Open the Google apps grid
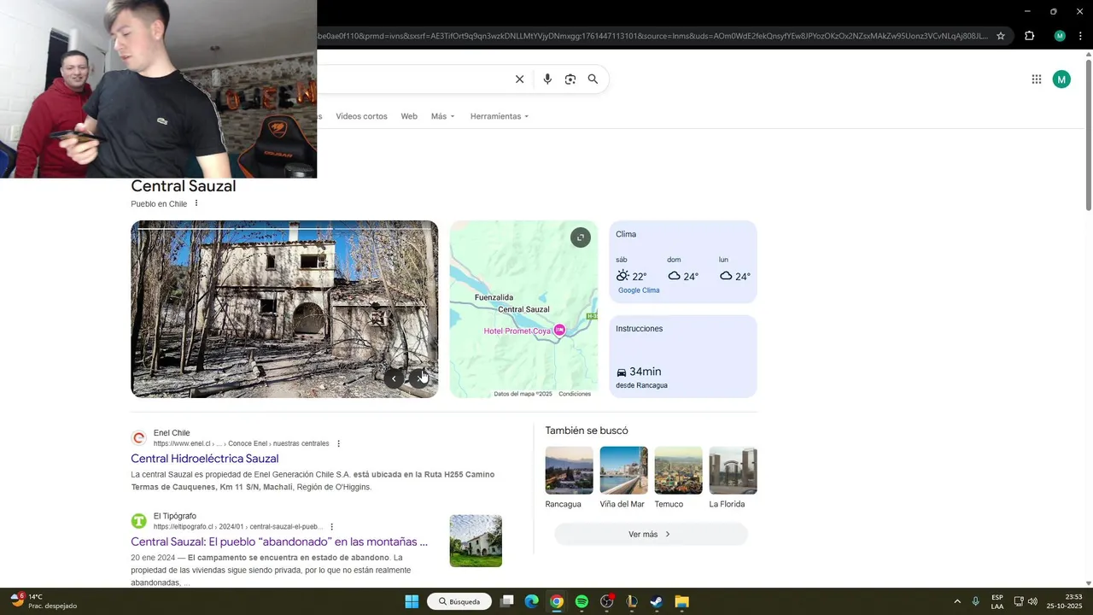This screenshot has height=615, width=1093. point(1036,79)
